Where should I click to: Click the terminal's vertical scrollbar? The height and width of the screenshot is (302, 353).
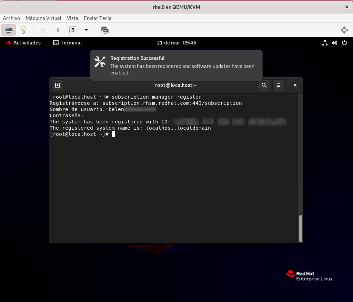[301, 228]
